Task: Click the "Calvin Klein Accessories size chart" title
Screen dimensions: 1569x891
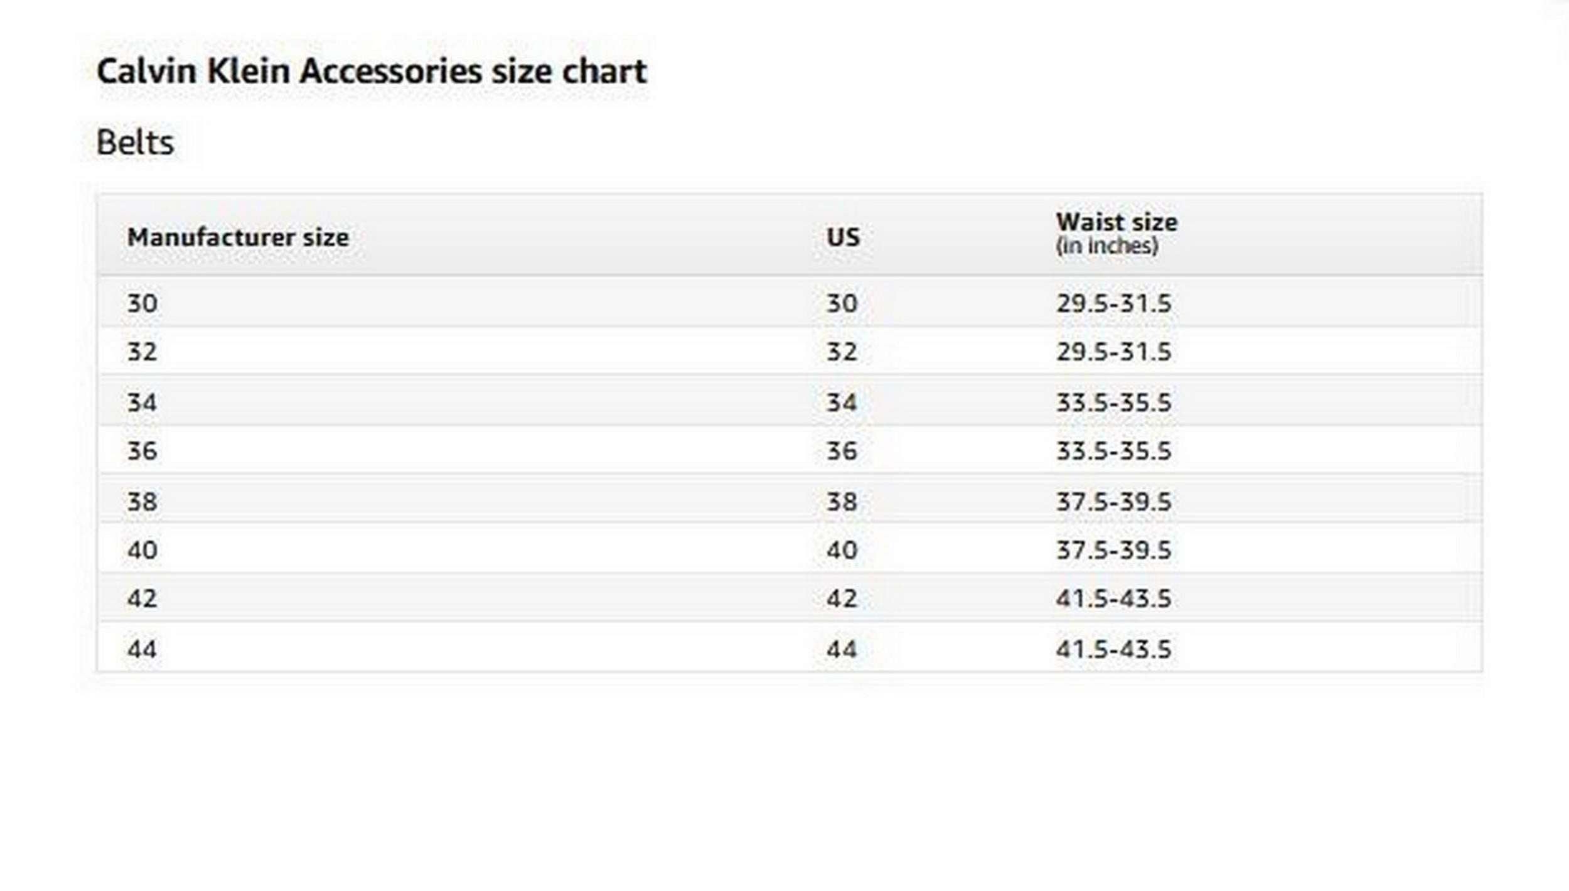Action: pos(372,71)
